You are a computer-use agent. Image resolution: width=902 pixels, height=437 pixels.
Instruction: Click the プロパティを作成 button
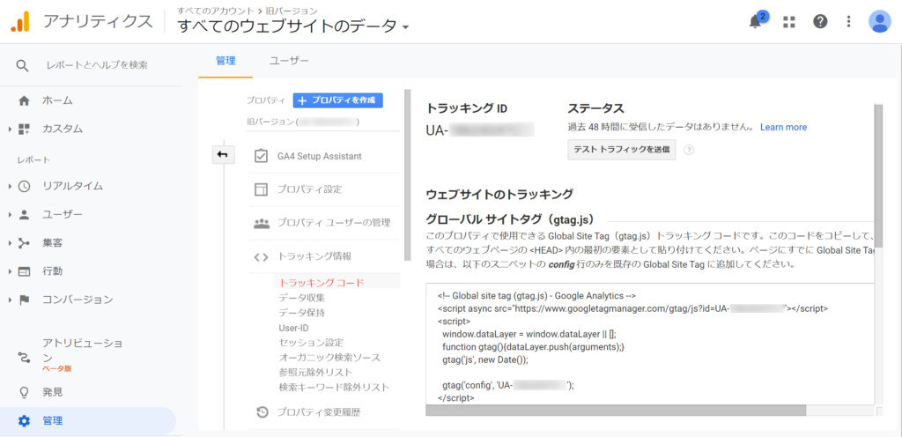pos(337,100)
